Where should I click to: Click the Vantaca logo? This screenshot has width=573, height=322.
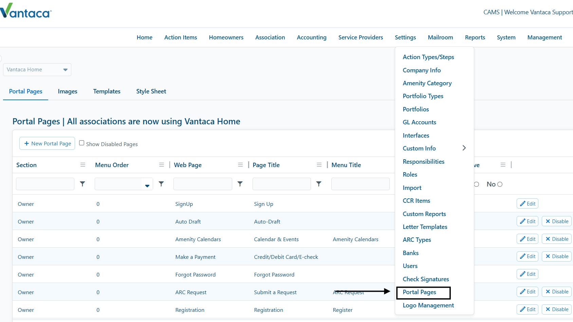click(x=26, y=11)
